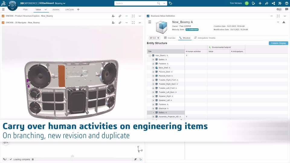Open the search options dropdown arrow
Screen dimensions: 290x163
[x=164, y=3]
